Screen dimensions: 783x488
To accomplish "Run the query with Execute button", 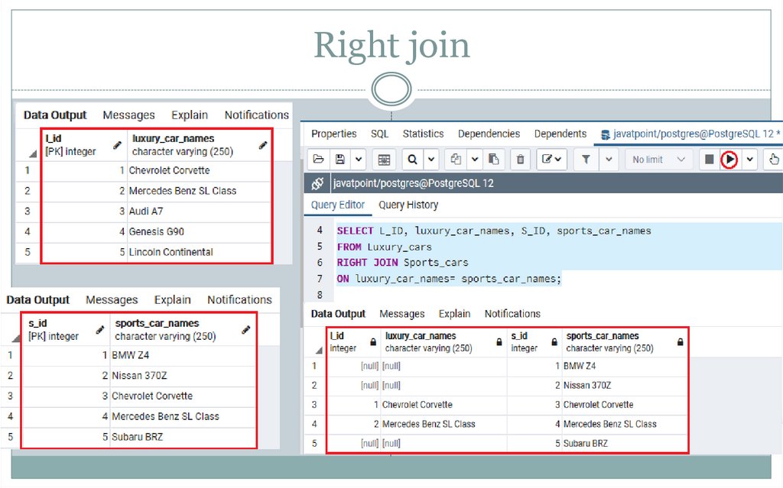I will pyautogui.click(x=730, y=160).
